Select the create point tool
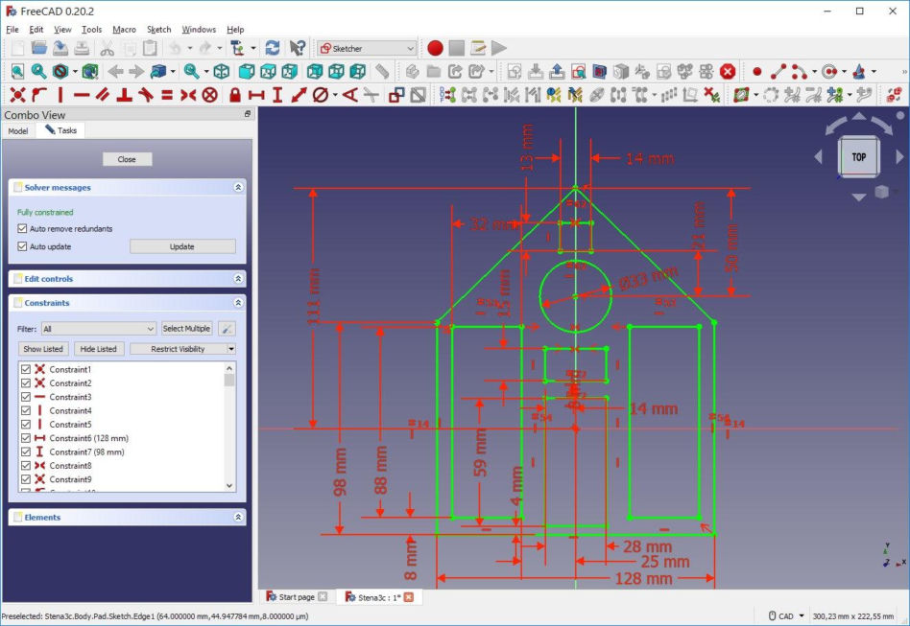 (756, 71)
